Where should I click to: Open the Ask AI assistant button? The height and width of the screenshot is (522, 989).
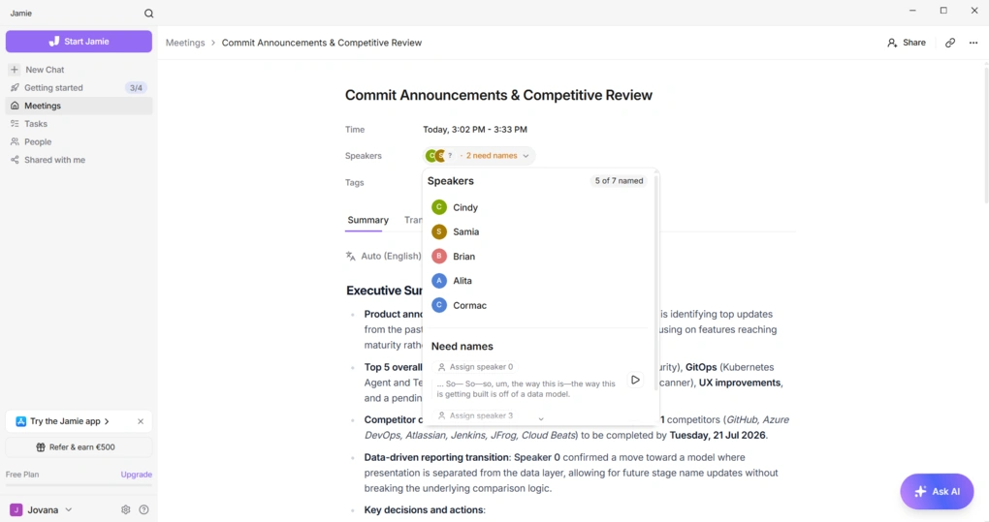[937, 491]
